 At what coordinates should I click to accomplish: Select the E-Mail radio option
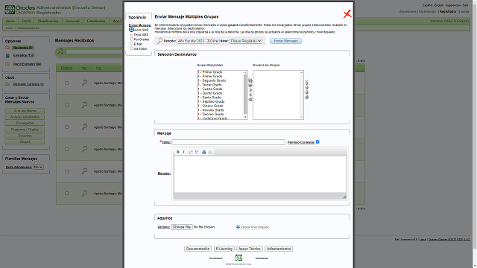click(131, 44)
